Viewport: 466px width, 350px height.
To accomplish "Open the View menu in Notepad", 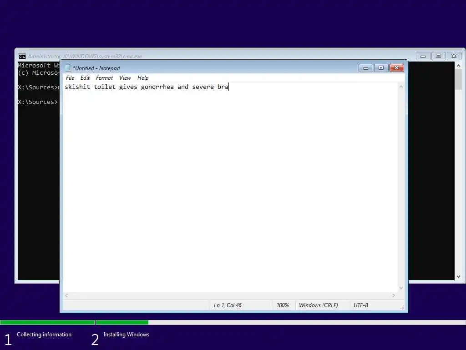I will (125, 78).
